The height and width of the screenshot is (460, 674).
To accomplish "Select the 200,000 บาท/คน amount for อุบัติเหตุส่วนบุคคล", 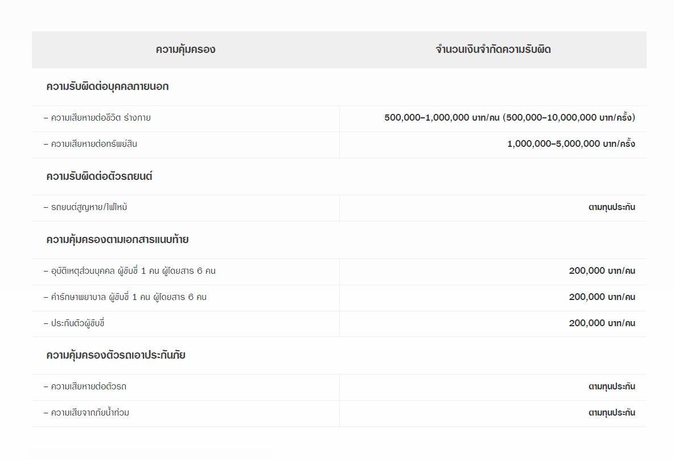I will (x=602, y=271).
